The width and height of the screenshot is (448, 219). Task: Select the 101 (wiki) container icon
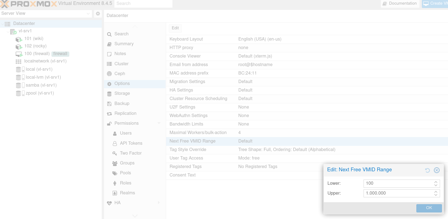pyautogui.click(x=18, y=39)
